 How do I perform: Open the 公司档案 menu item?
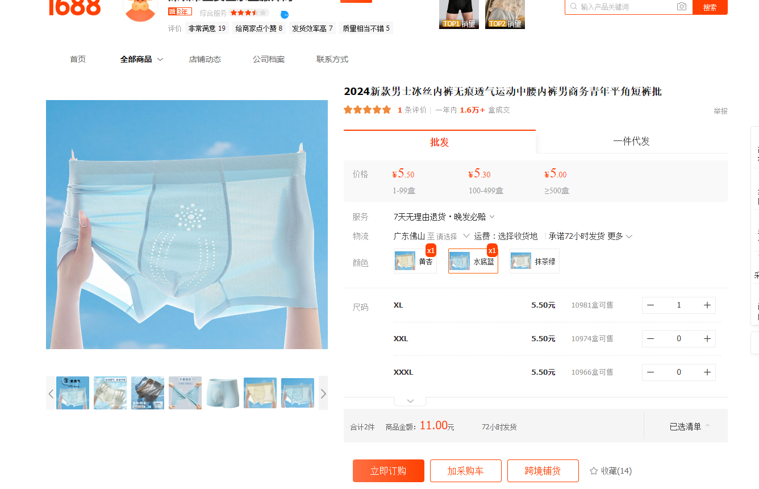tap(269, 59)
